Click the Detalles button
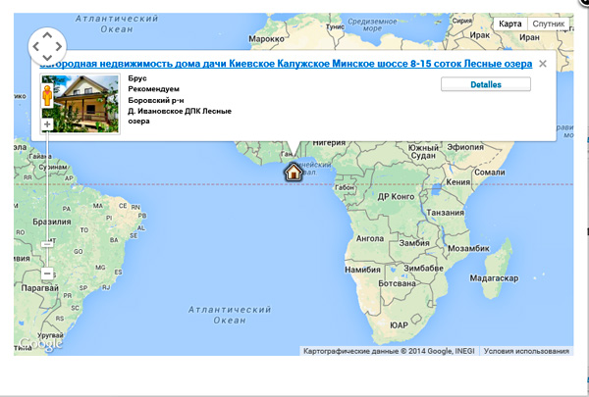The width and height of the screenshot is (589, 397). 486,84
